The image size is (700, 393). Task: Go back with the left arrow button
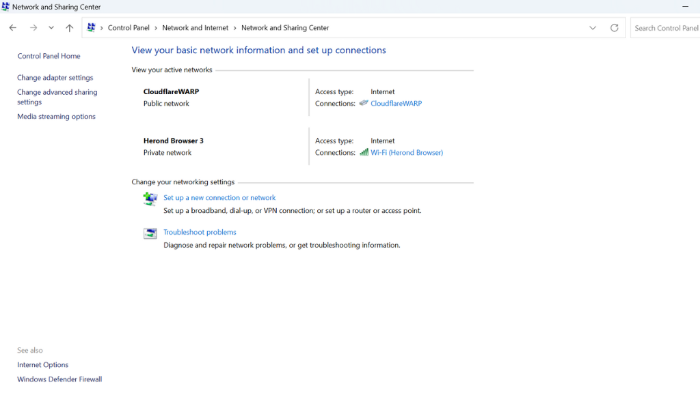click(x=12, y=27)
